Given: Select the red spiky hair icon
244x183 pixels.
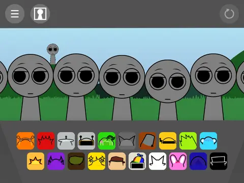Looking at the screenshot, I should 46,141.
